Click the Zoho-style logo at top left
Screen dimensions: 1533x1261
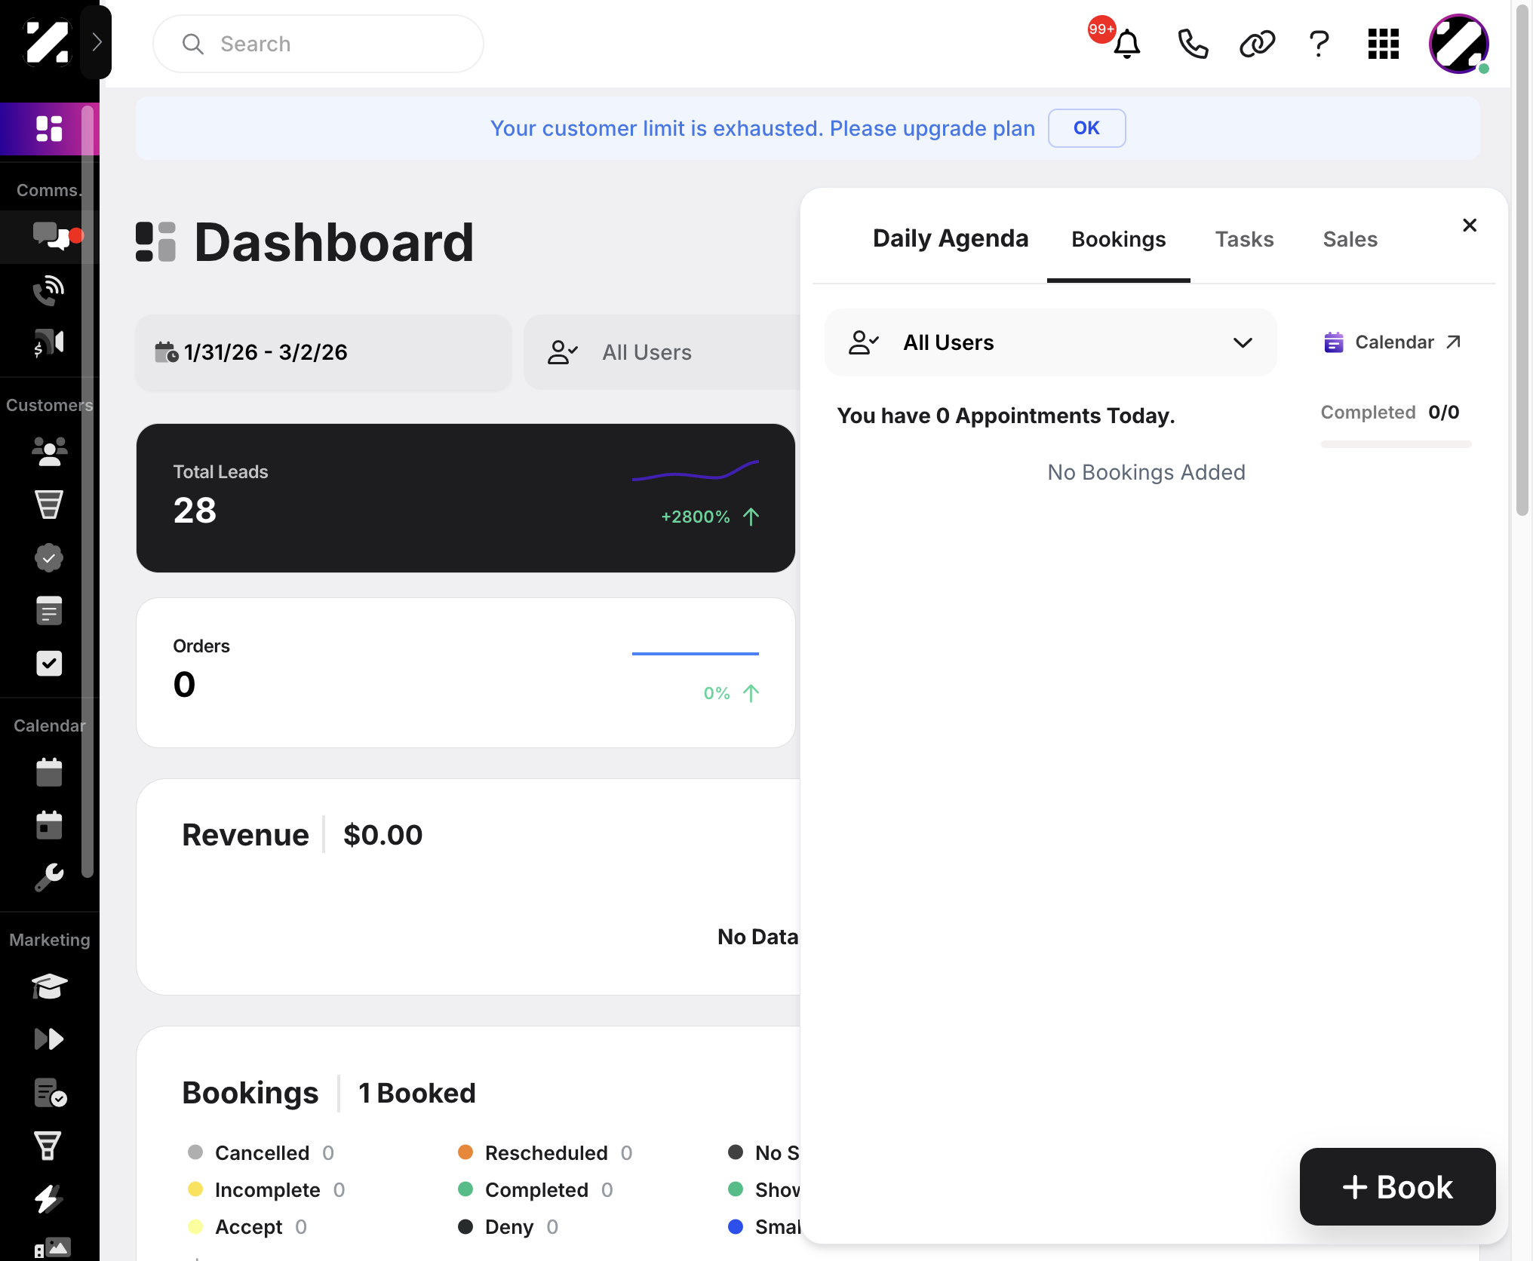click(x=47, y=42)
